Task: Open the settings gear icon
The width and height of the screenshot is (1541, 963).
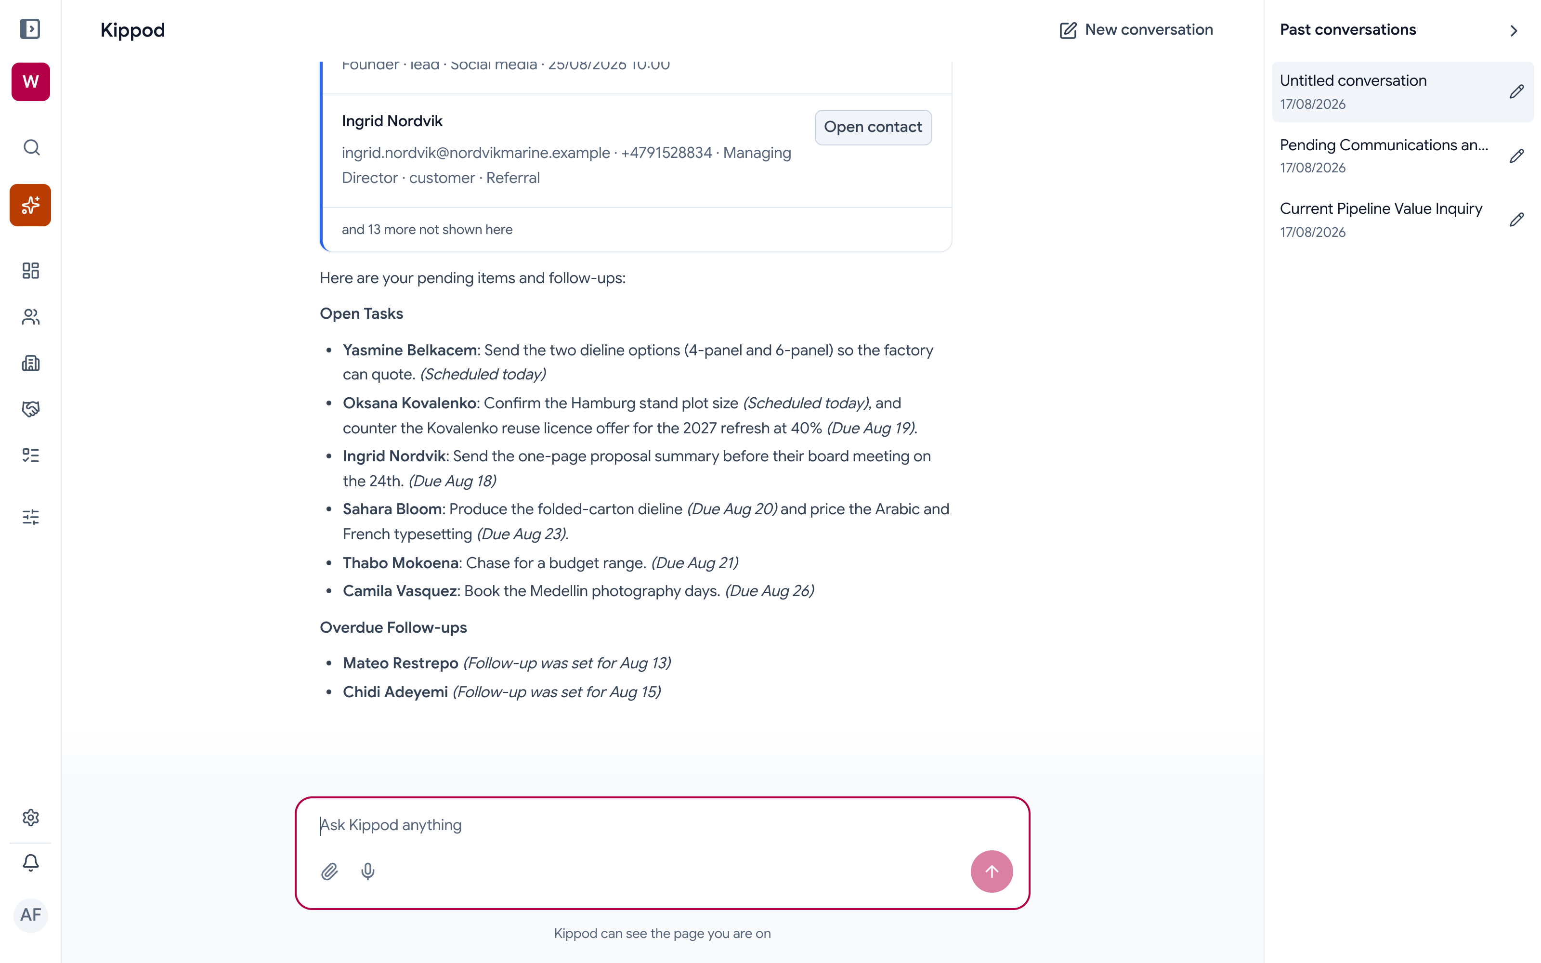Action: coord(31,817)
